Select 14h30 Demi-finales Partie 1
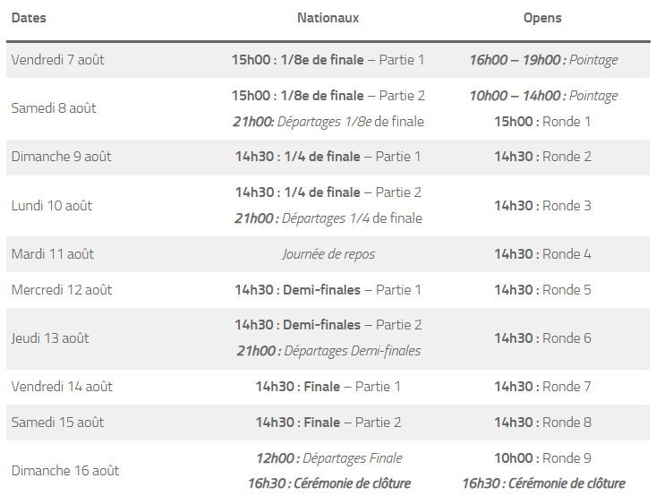 (328, 290)
